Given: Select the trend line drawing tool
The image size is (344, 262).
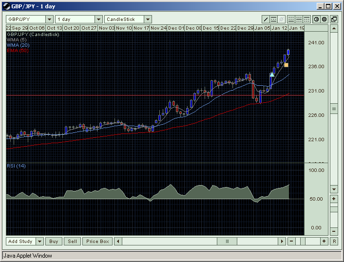Looking at the screenshot, I should [x=266, y=19].
